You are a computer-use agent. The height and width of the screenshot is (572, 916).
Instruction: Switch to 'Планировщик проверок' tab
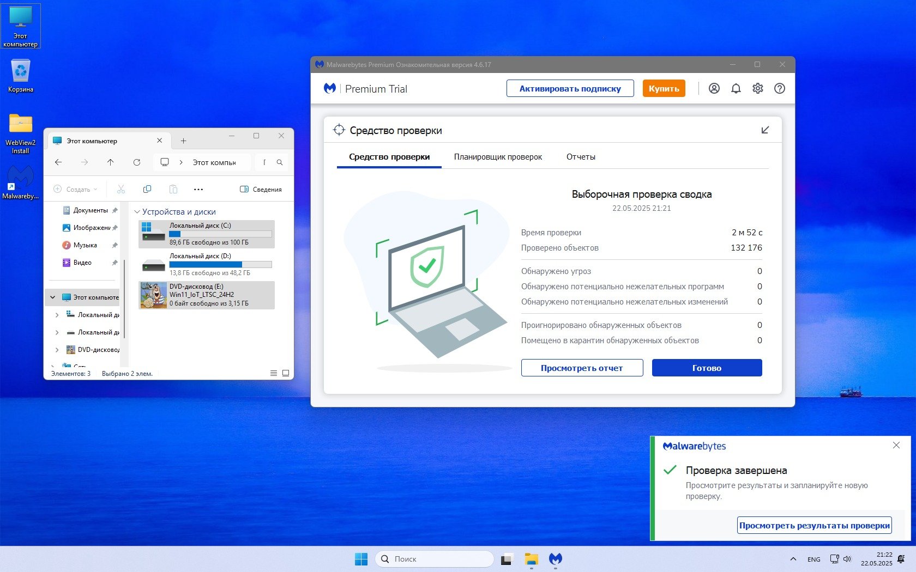point(498,157)
